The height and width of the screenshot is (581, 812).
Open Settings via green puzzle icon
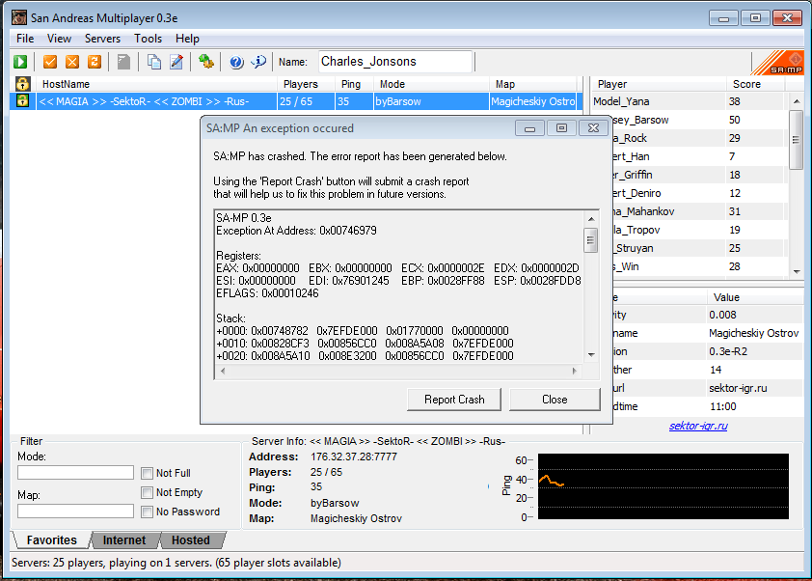(x=206, y=62)
